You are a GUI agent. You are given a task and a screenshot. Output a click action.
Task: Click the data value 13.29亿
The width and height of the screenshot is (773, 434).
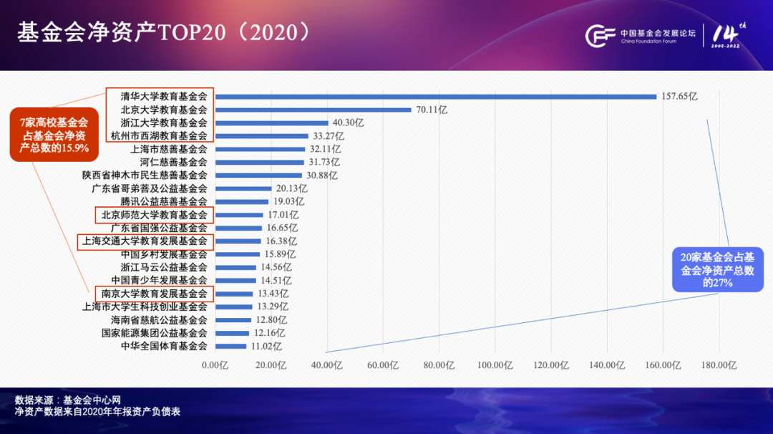coord(273,307)
